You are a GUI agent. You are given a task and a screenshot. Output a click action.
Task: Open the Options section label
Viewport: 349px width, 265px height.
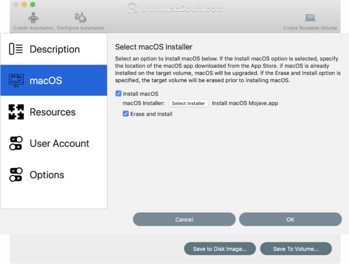coord(47,175)
